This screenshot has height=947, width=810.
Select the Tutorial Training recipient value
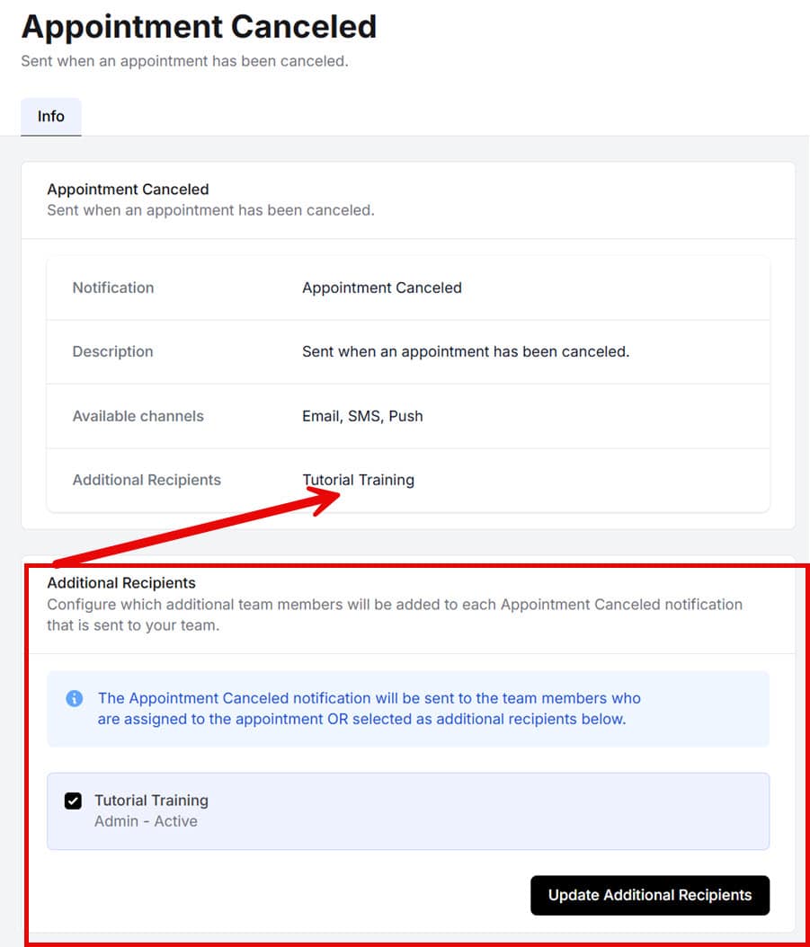(x=358, y=480)
